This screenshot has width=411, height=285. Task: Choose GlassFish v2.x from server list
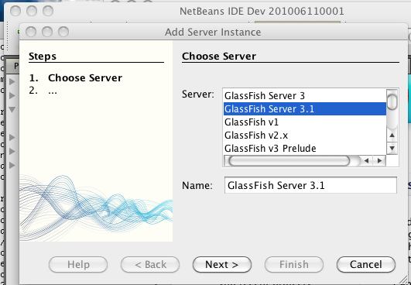point(305,136)
